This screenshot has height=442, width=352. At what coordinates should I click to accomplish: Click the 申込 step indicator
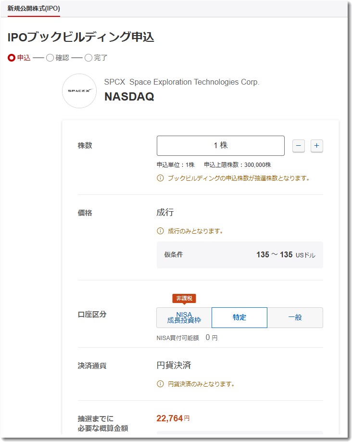click(19, 58)
